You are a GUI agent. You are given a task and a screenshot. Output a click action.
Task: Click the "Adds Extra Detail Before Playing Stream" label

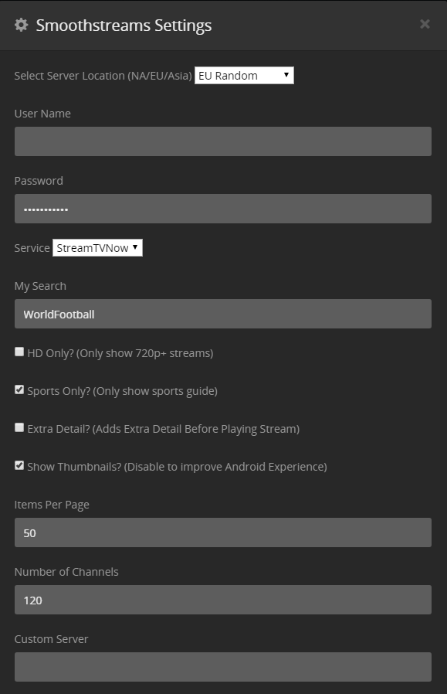coord(196,429)
